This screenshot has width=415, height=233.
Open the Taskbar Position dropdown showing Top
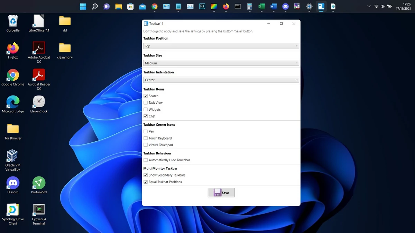coord(221,46)
